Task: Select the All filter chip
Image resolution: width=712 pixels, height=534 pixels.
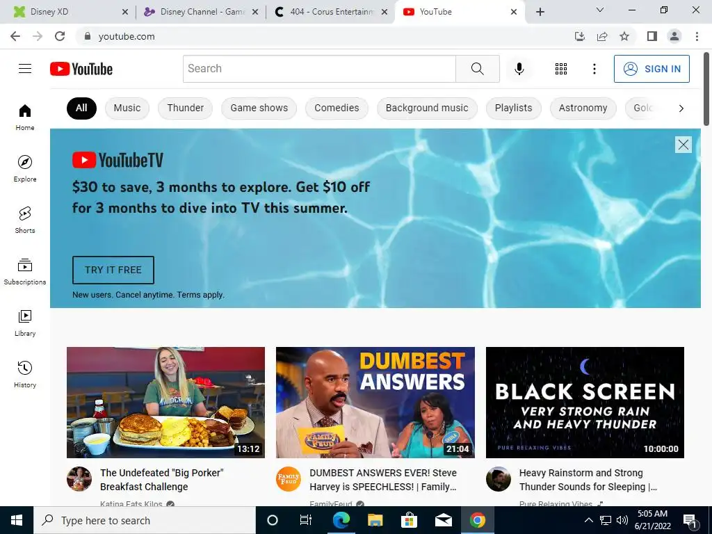Action: tap(81, 108)
